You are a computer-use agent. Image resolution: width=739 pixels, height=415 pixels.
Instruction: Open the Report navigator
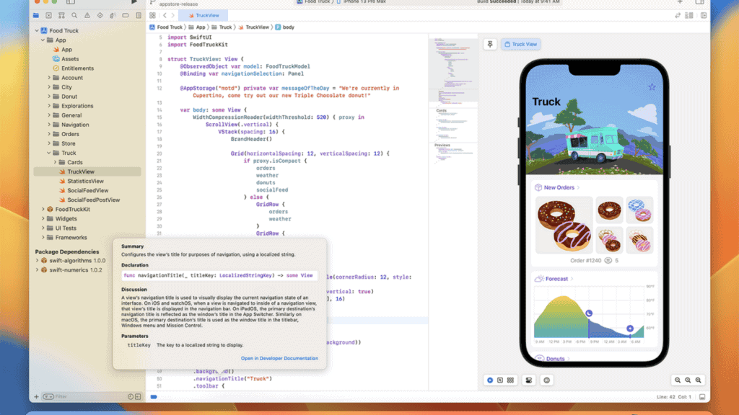(139, 16)
